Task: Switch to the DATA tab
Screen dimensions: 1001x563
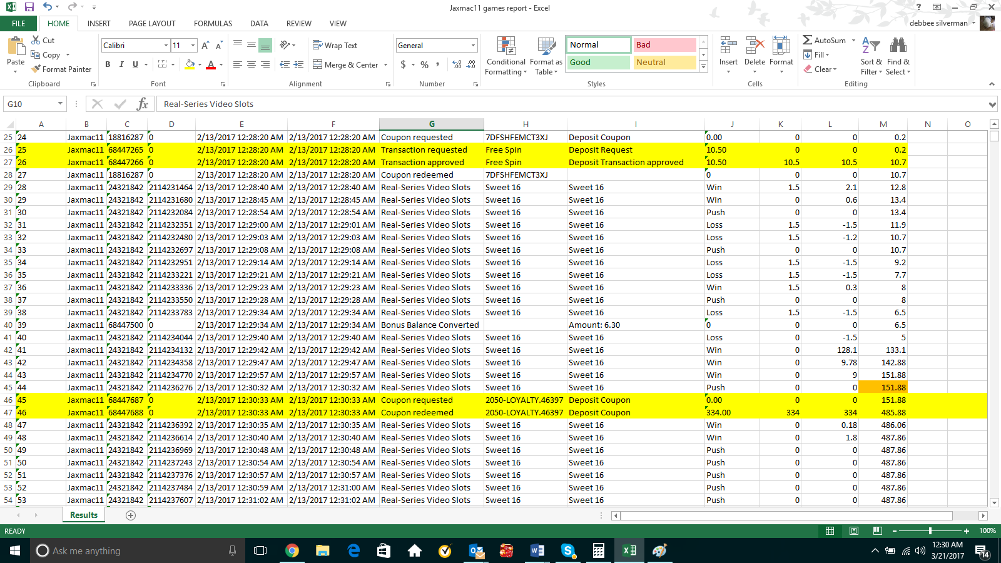Action: pyautogui.click(x=259, y=23)
